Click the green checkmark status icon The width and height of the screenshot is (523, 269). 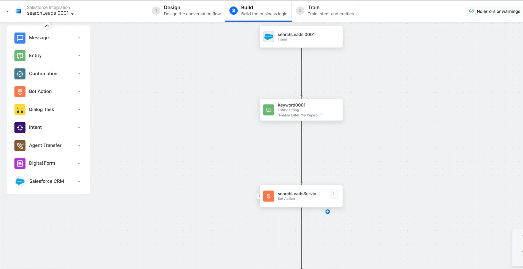471,11
